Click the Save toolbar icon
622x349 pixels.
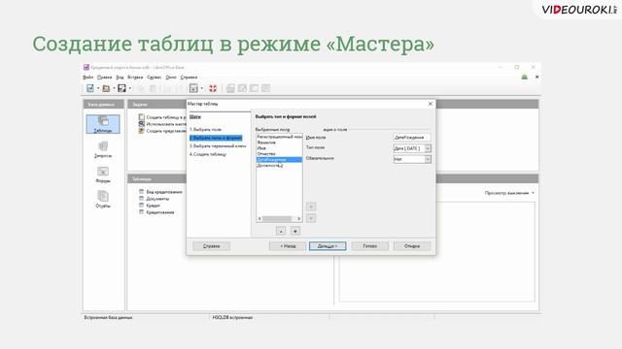121,88
